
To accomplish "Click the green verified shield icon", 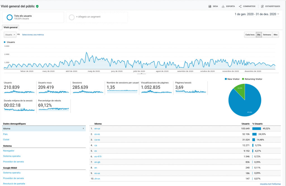I will click(x=37, y=6).
